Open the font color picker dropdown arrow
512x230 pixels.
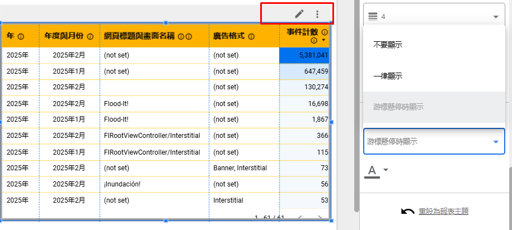(386, 170)
